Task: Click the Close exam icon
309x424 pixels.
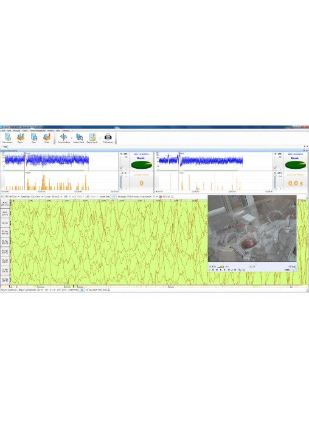Action: 47,137
